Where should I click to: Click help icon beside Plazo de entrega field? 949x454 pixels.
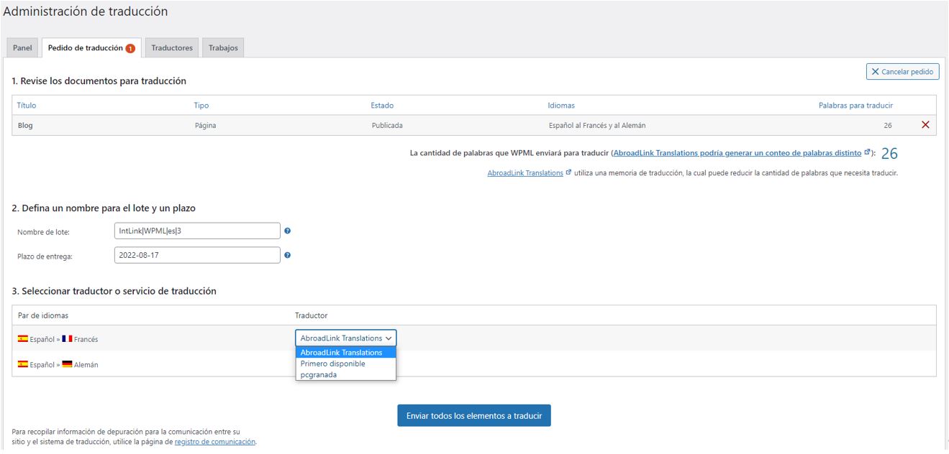tap(287, 255)
